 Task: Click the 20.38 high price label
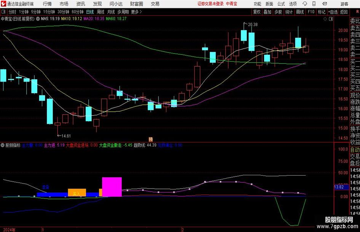[253, 25]
